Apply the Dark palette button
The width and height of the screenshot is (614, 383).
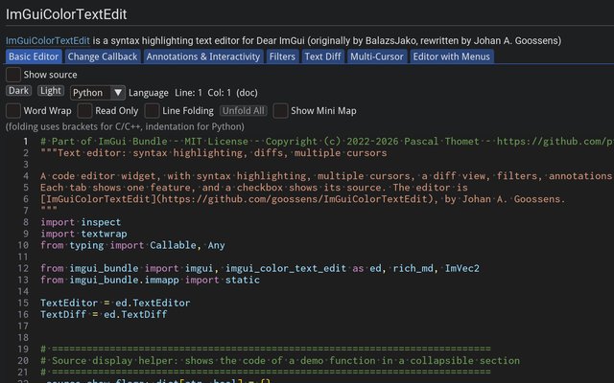19,91
